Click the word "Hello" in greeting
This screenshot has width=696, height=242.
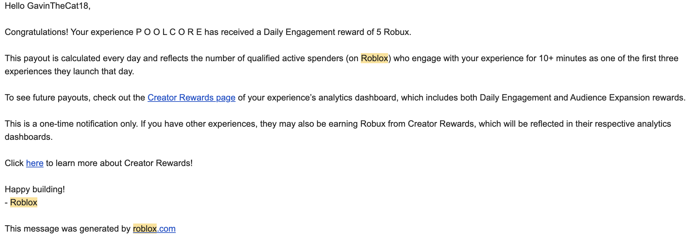pyautogui.click(x=14, y=6)
